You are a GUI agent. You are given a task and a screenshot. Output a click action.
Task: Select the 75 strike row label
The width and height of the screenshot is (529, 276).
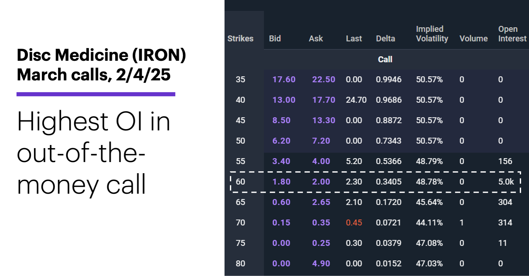point(240,243)
